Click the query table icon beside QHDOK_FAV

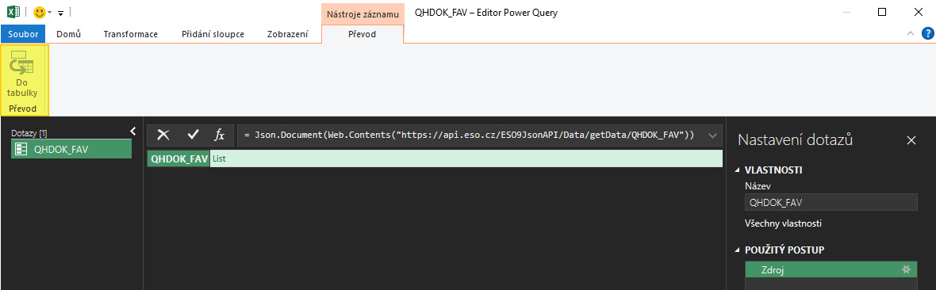point(21,149)
